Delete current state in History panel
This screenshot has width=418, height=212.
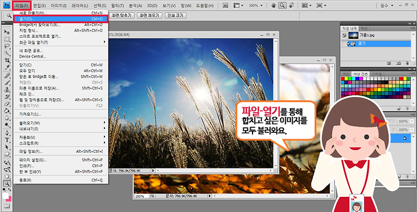coord(407,63)
